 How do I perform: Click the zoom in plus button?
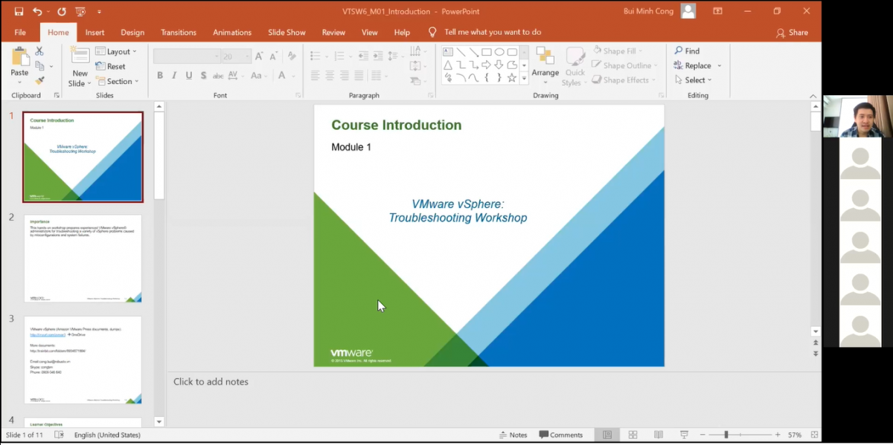point(778,435)
